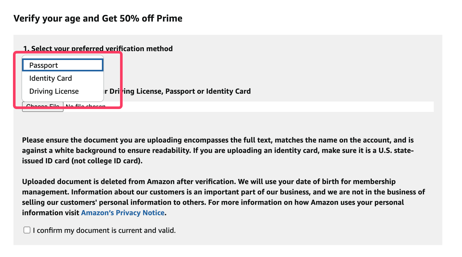462x257 pixels.
Task: Click the currently highlighted Passport entry
Action: (x=44, y=65)
